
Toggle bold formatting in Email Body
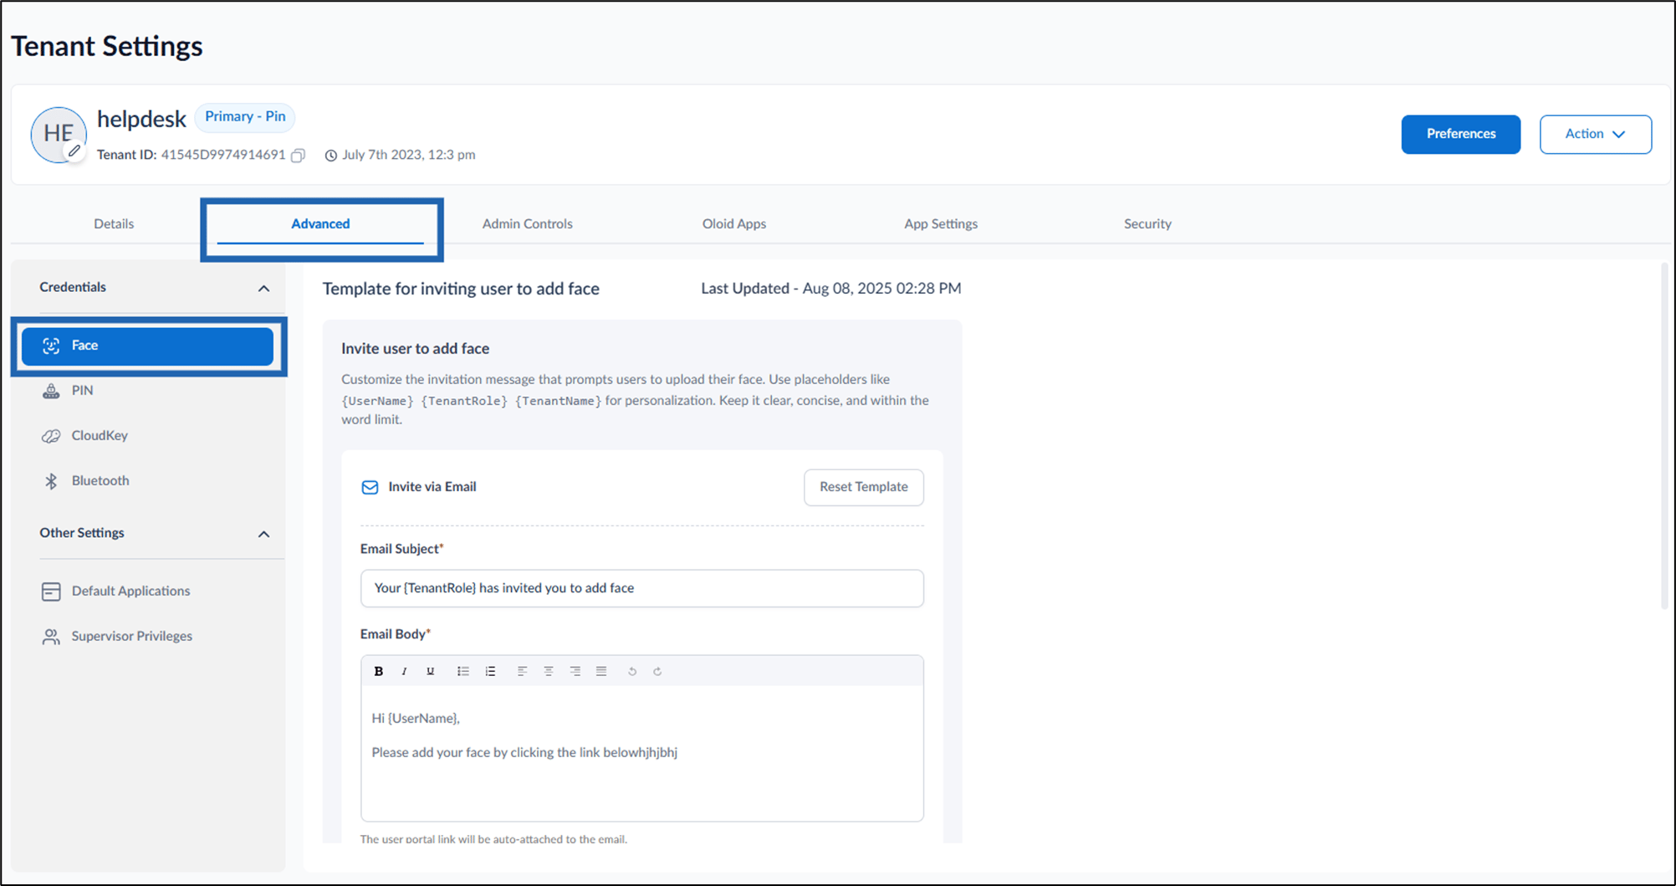pos(379,671)
